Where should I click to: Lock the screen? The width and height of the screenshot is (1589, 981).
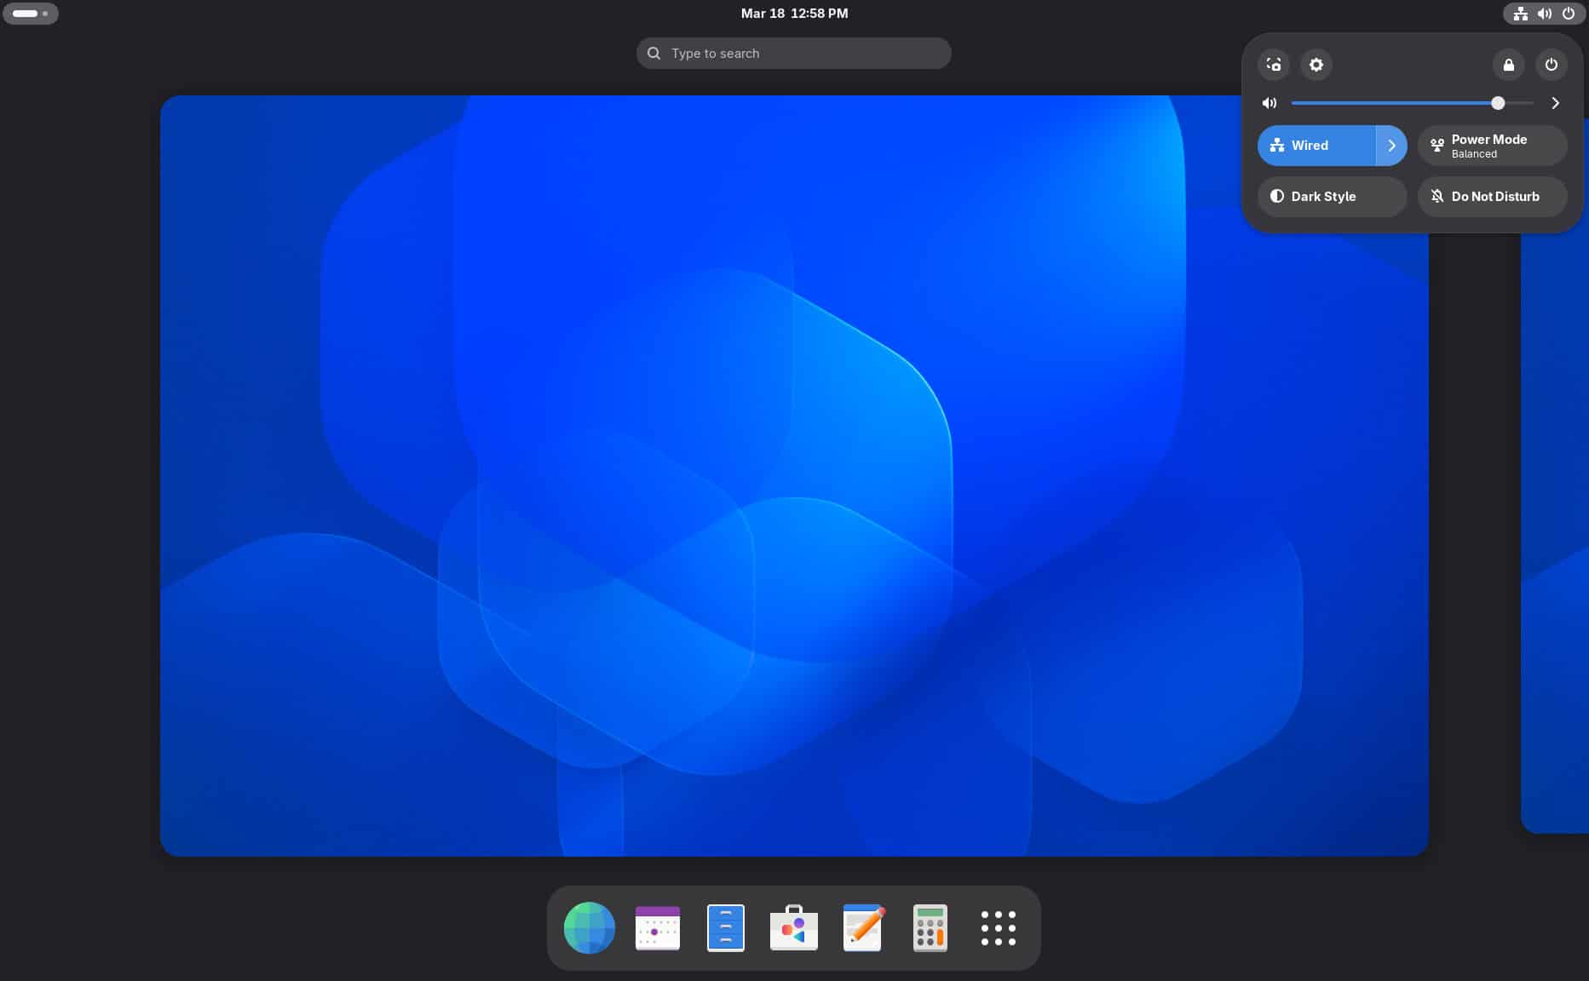(1509, 65)
